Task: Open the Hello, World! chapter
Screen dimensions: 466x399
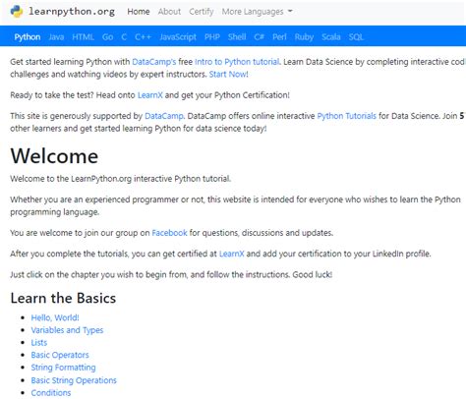Action: 55,317
